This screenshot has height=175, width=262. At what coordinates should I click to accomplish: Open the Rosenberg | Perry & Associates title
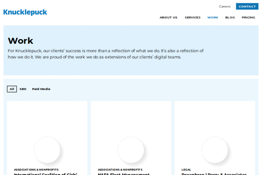pos(214,174)
